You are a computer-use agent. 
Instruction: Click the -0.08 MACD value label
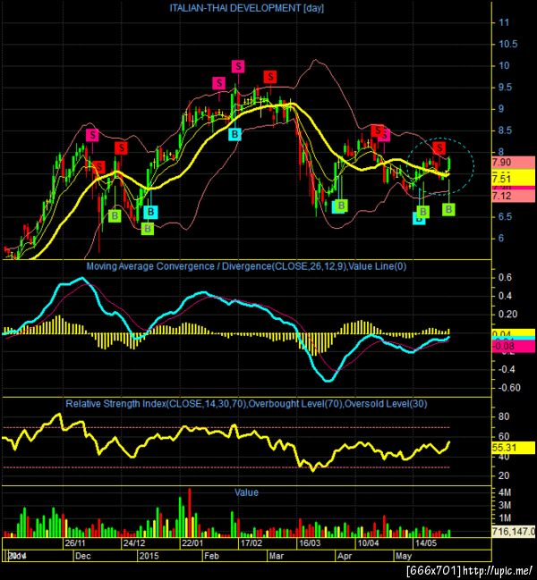(514, 347)
